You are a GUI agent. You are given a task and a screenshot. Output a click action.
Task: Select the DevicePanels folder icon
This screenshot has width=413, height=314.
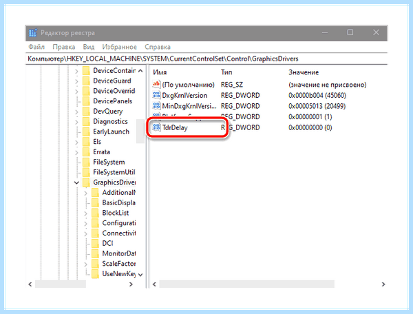coord(87,101)
